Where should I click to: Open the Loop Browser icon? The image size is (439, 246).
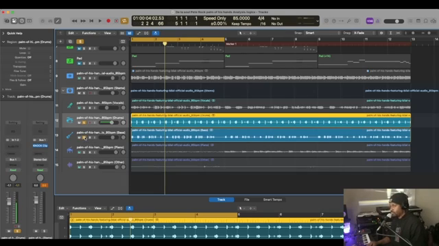[425, 21]
